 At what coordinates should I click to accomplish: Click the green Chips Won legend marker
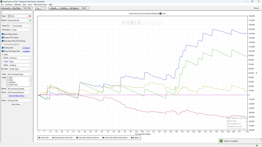pos(39,138)
